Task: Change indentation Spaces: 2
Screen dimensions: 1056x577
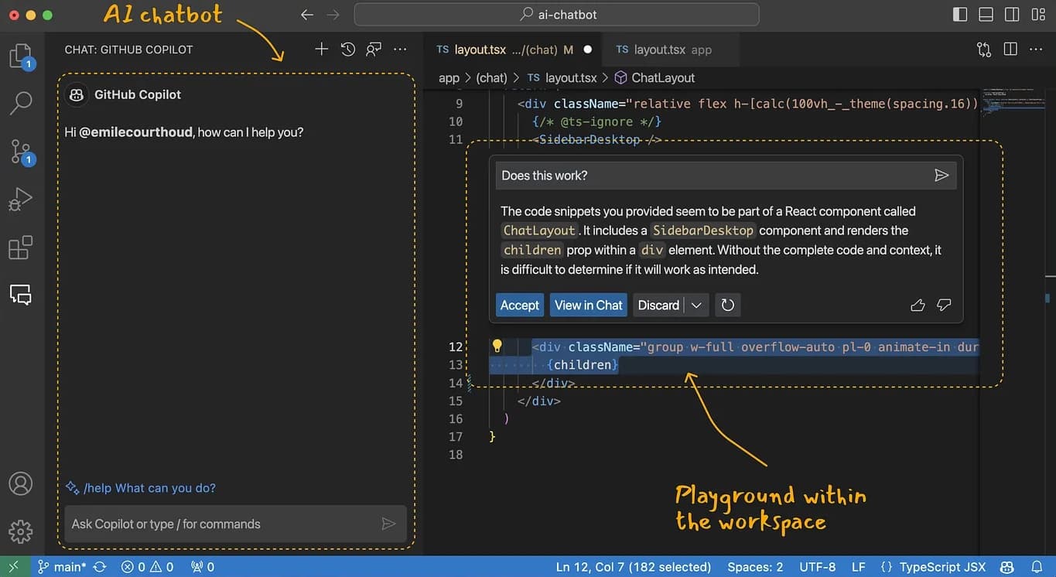Action: click(755, 567)
